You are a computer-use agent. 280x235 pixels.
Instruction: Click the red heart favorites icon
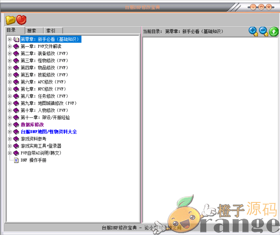coord(21,20)
